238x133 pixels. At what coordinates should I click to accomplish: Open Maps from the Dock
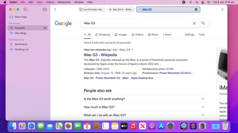[x=59, y=126]
